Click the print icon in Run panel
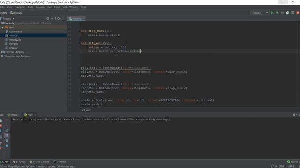This screenshot has width=300, height=168. 7,140
